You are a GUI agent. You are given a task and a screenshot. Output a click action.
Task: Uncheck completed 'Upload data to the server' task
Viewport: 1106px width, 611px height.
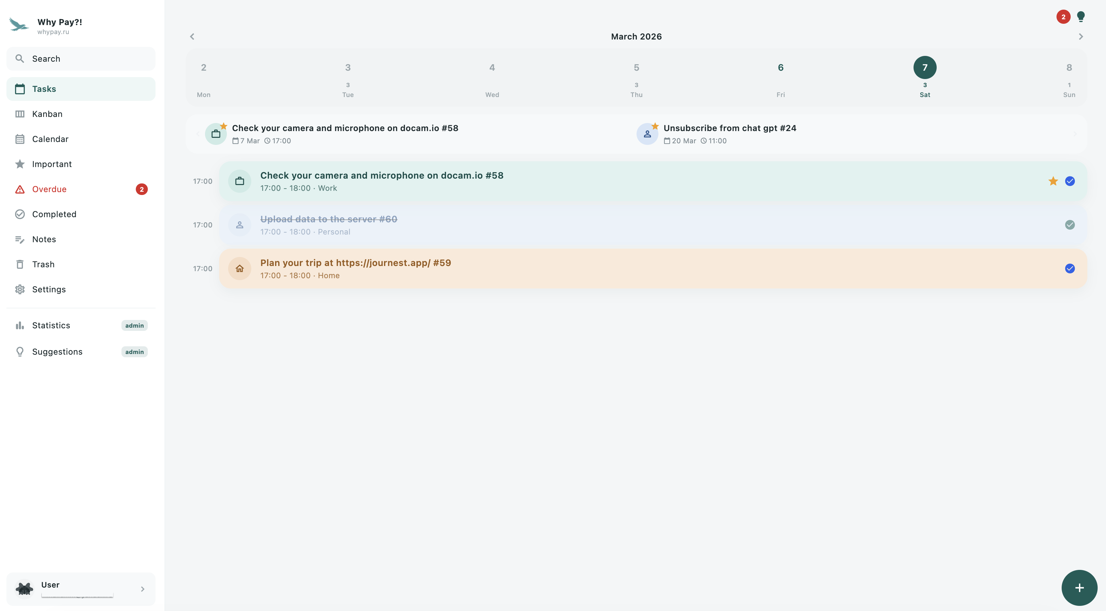click(x=1069, y=225)
